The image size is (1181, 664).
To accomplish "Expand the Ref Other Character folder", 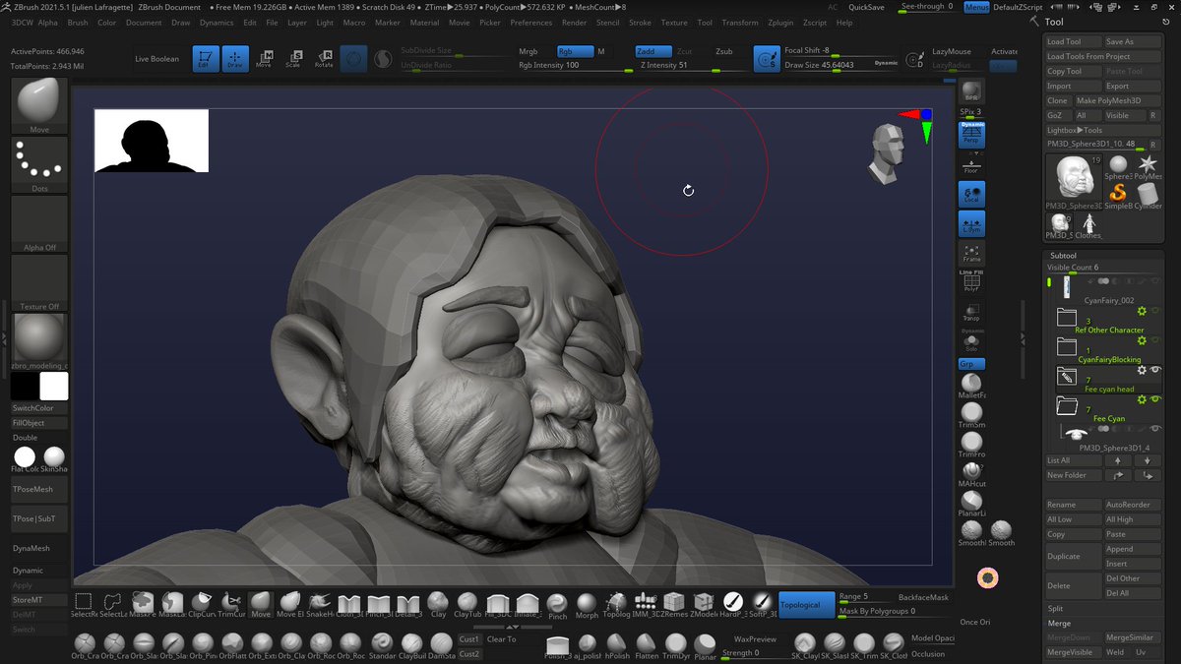I will 1067,317.
